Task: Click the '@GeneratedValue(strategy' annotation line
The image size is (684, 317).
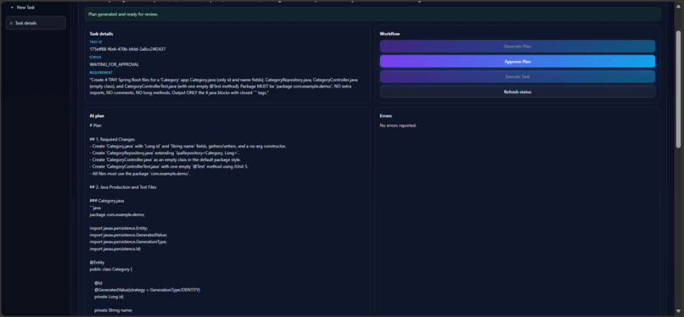Action: tap(147, 290)
